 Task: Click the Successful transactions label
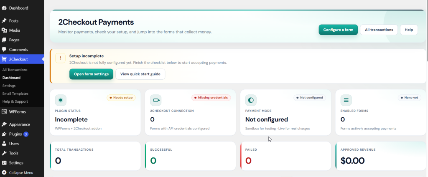click(x=161, y=150)
